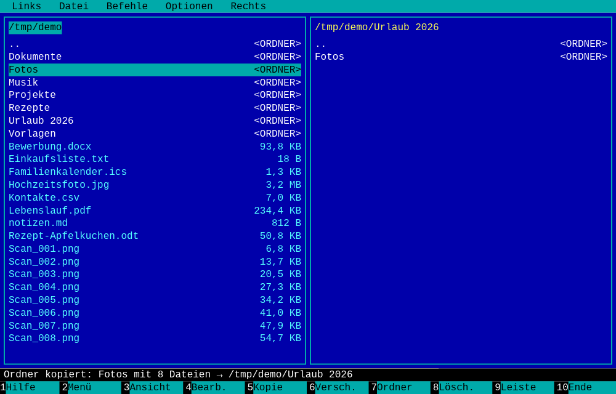Select the Urlaub 2026 folder row in file list

(155, 121)
